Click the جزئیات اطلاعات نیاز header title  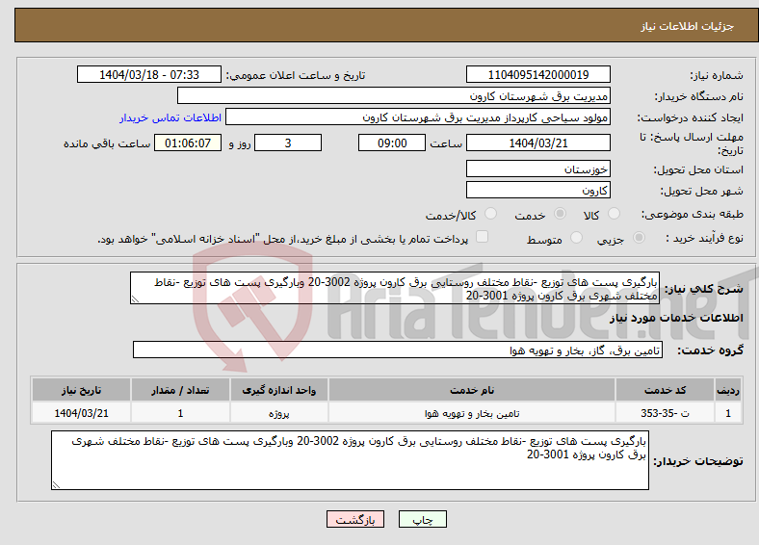point(688,26)
